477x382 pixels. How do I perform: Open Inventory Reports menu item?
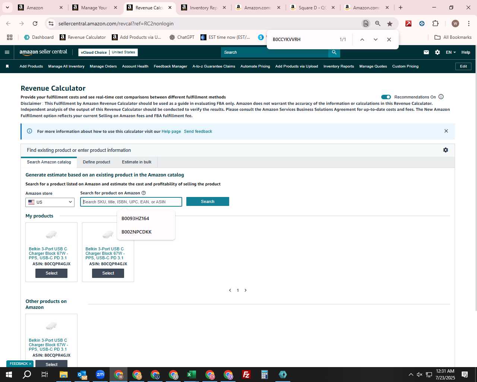(339, 66)
